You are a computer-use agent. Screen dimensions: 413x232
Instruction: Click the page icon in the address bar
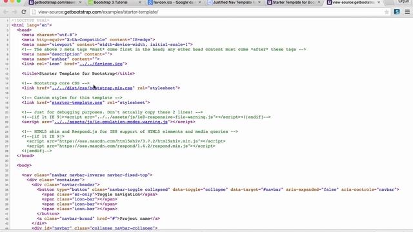[x=34, y=12]
